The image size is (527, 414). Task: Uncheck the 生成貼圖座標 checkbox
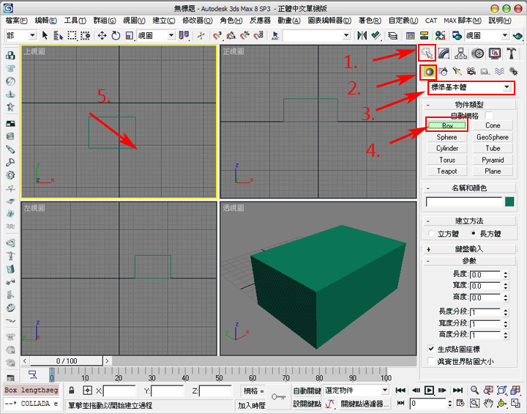[431, 349]
